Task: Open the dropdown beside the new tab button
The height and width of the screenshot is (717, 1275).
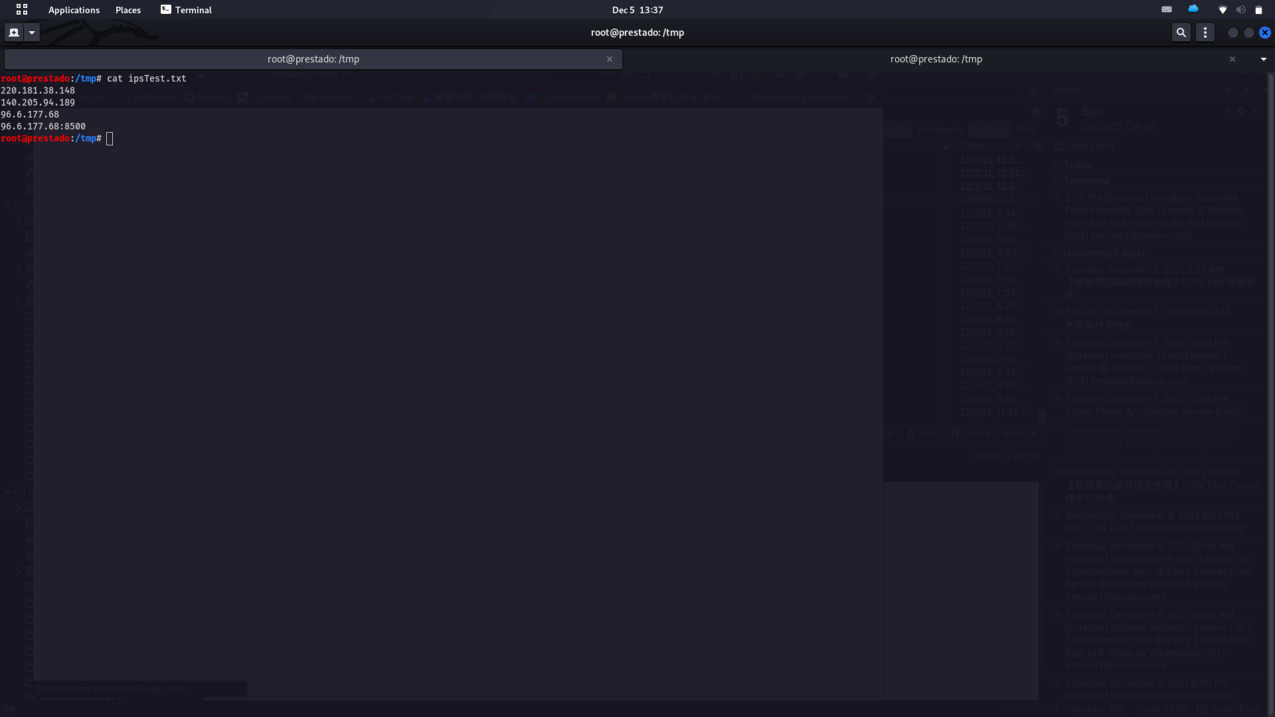Action: (31, 32)
